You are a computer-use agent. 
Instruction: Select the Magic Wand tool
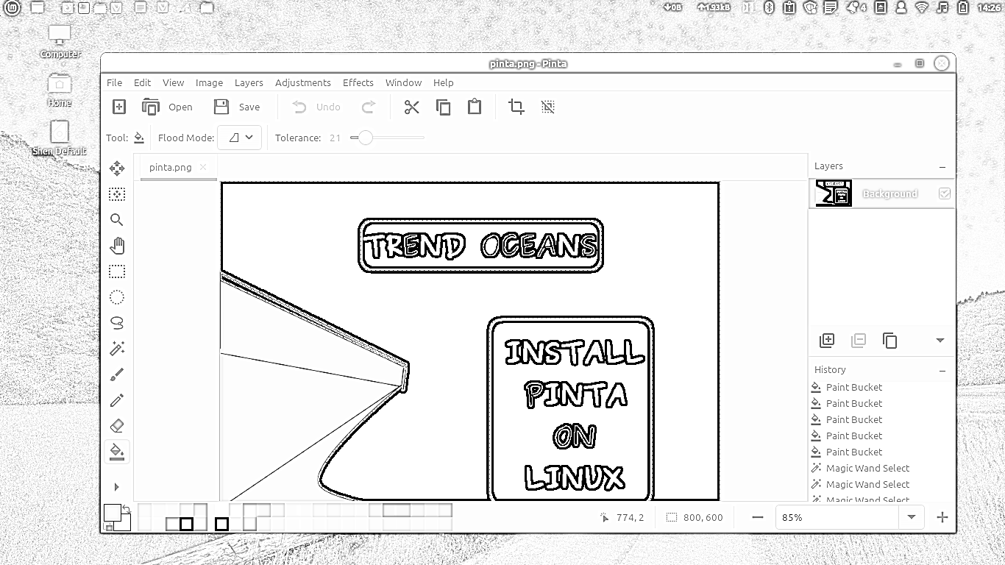[117, 349]
